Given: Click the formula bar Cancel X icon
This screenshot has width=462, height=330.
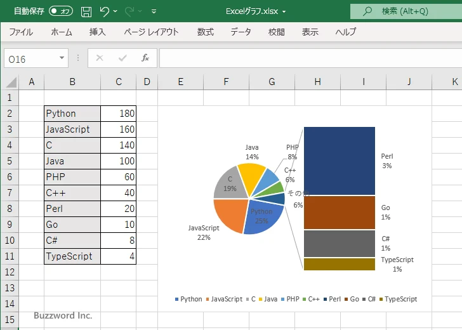Looking at the screenshot, I should [100, 58].
